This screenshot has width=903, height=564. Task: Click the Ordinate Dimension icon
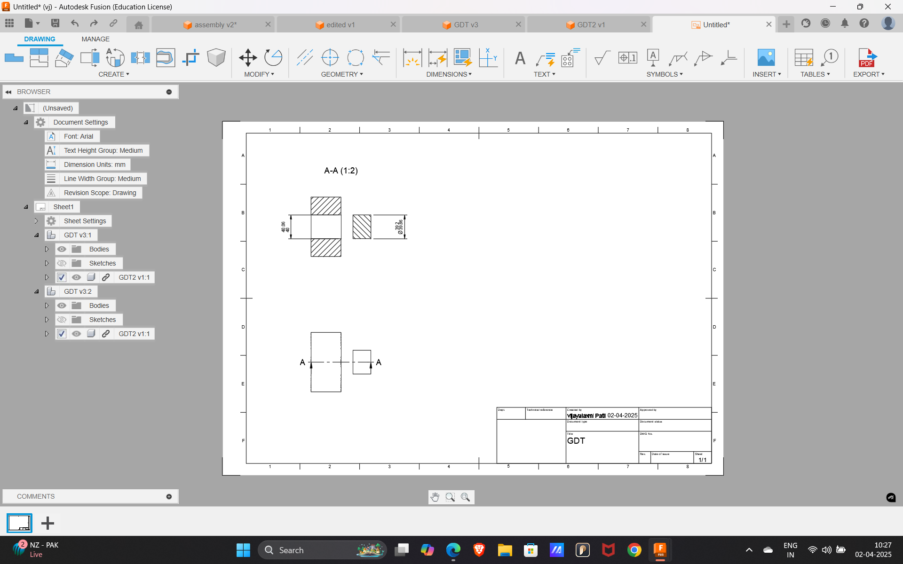(488, 58)
